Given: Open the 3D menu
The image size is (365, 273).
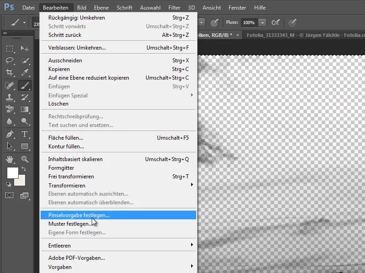Looking at the screenshot, I should pyautogui.click(x=191, y=8).
